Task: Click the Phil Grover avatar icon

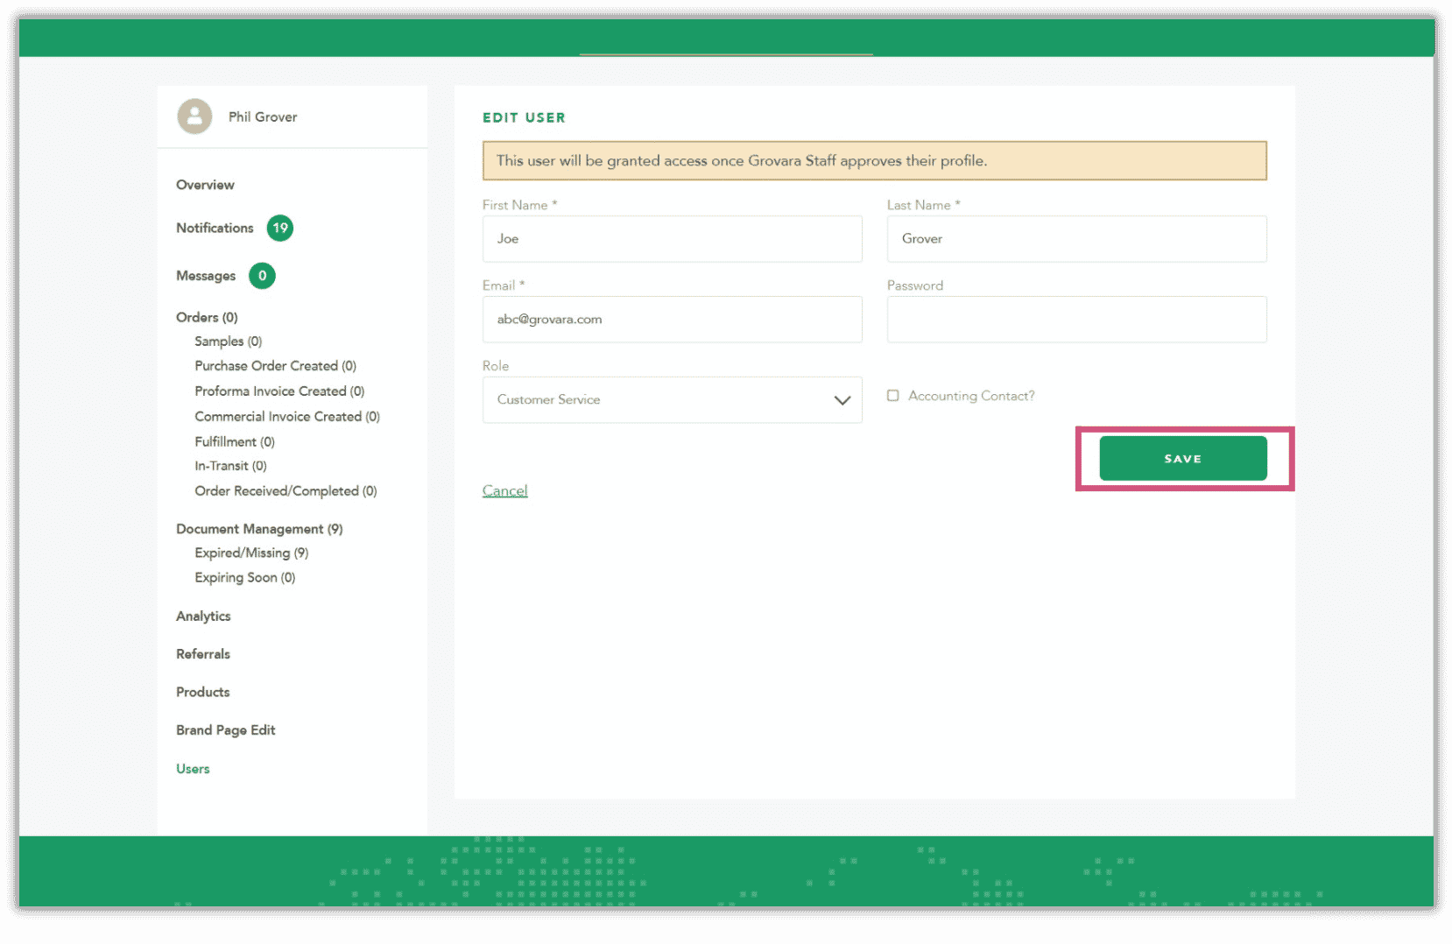Action: click(x=194, y=116)
